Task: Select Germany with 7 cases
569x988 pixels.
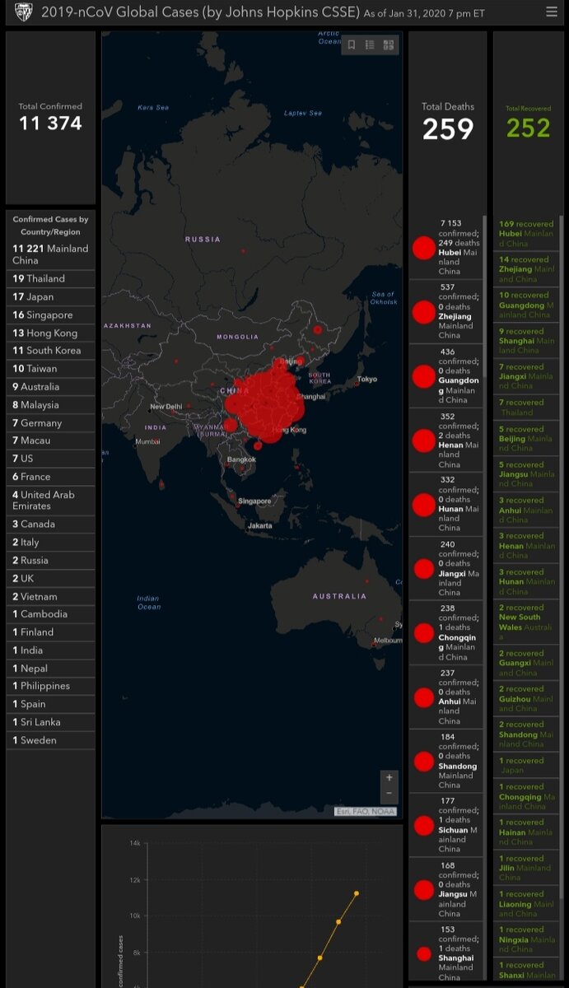Action: (x=50, y=422)
